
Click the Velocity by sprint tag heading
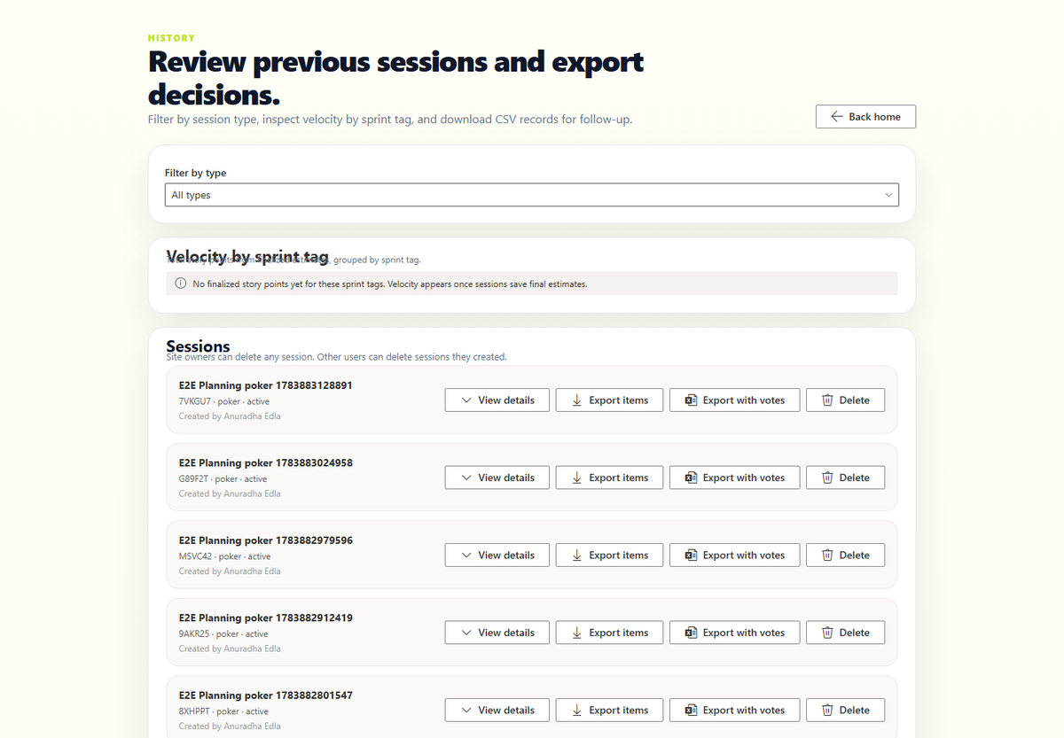click(x=247, y=257)
